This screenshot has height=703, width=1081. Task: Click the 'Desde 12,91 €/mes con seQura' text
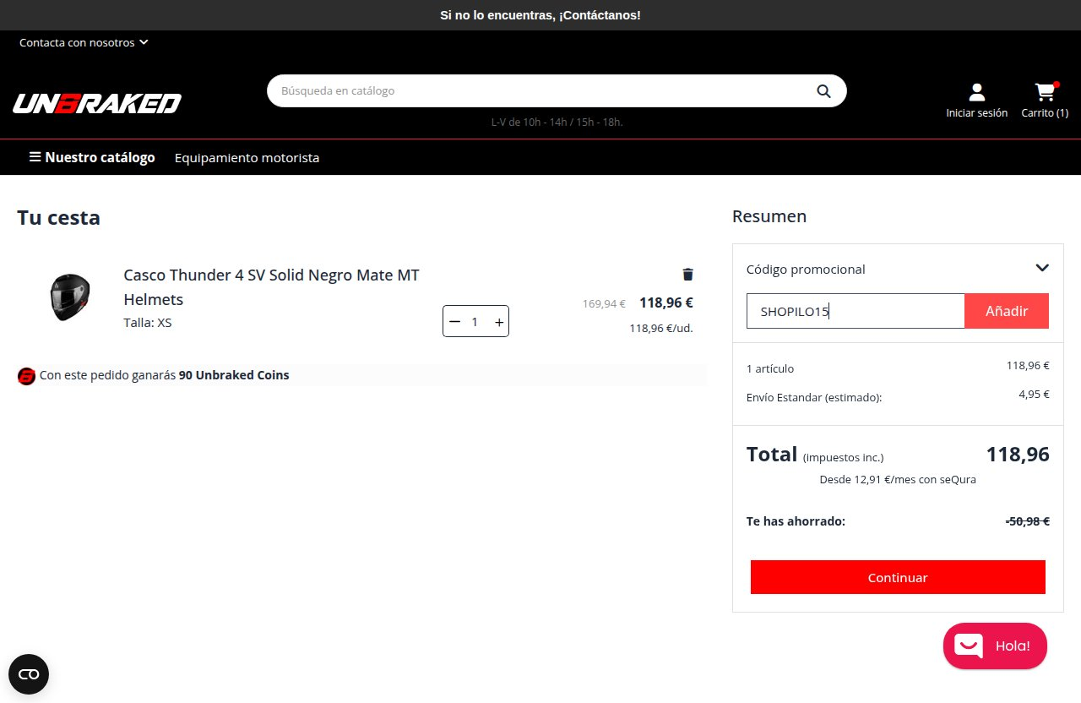pyautogui.click(x=898, y=479)
